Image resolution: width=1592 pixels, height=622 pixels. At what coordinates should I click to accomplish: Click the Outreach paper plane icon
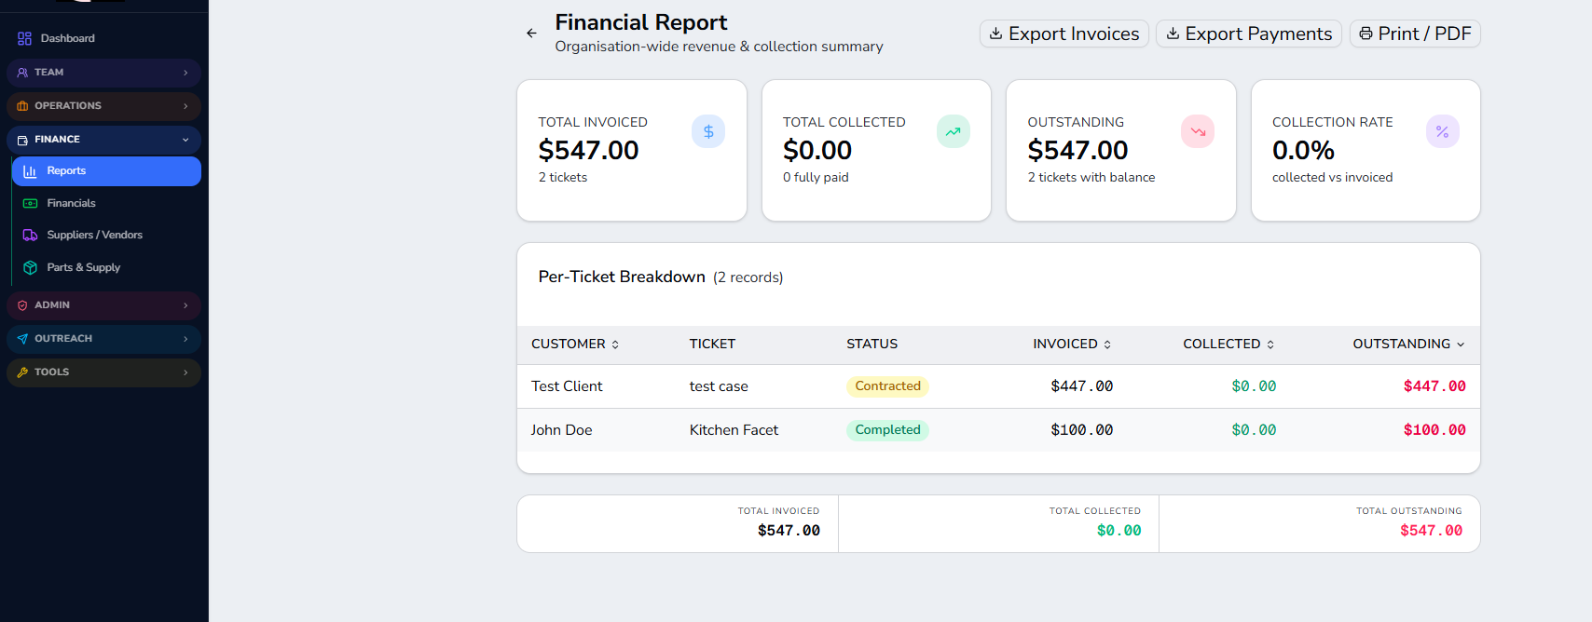(x=22, y=339)
